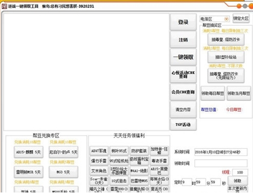Viewport: 253px width, 194px height.
Task: Click the 线程 thread count field
Action: [x=240, y=172]
